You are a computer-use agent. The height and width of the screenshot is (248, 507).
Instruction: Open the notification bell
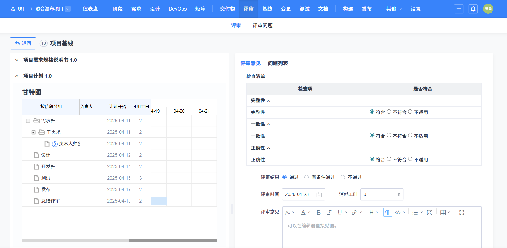[x=473, y=9]
